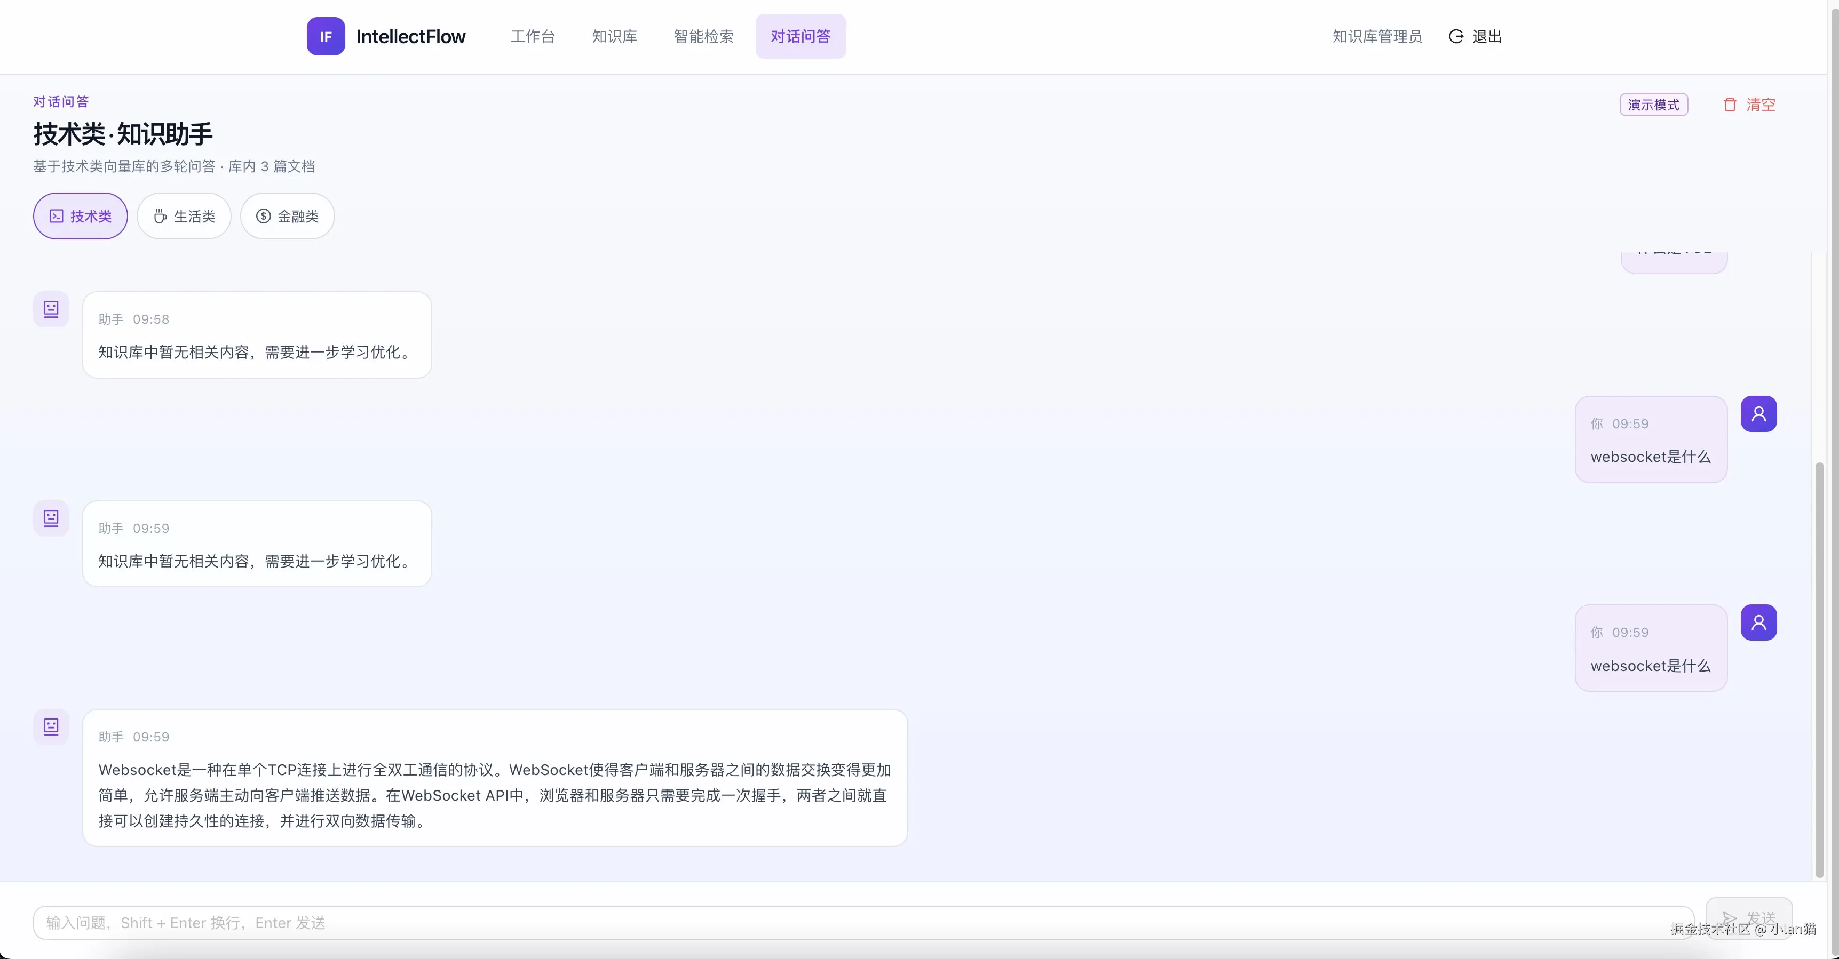The width and height of the screenshot is (1839, 959).
Task: Click the terminal icon in 技术类
Action: click(57, 216)
